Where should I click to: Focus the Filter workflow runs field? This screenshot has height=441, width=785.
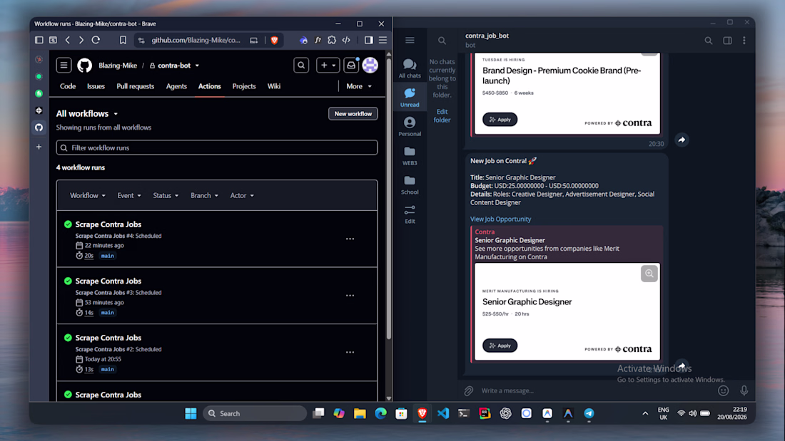(x=217, y=147)
